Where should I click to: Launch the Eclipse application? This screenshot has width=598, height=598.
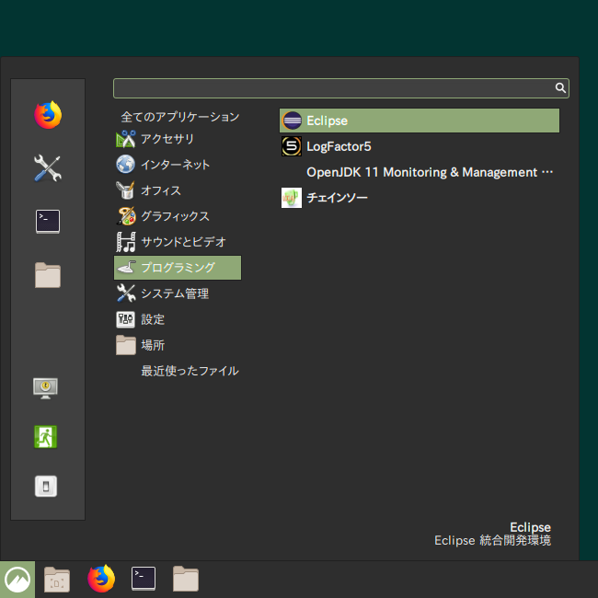[x=420, y=121]
